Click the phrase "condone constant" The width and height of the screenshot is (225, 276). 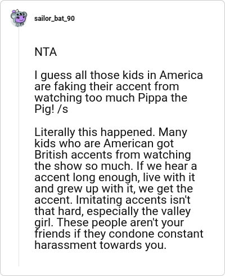pos(156,234)
